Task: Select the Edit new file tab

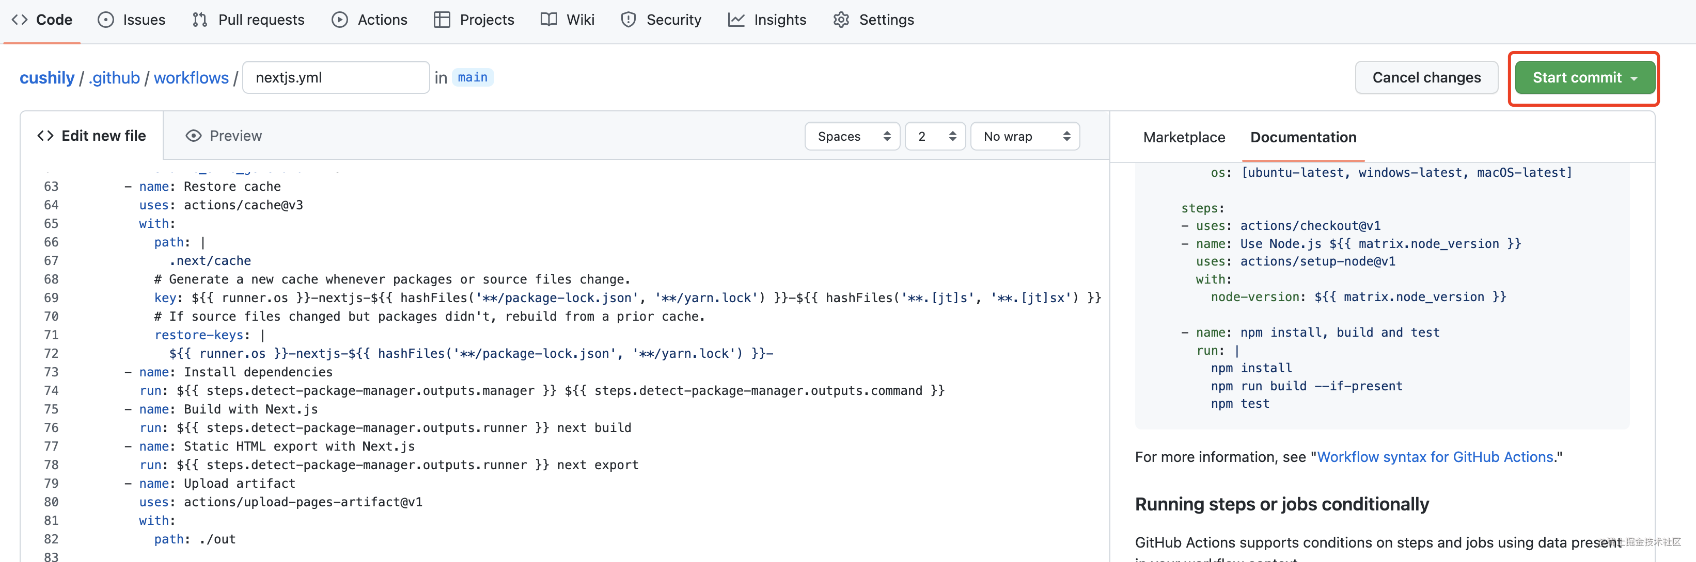Action: (x=91, y=136)
